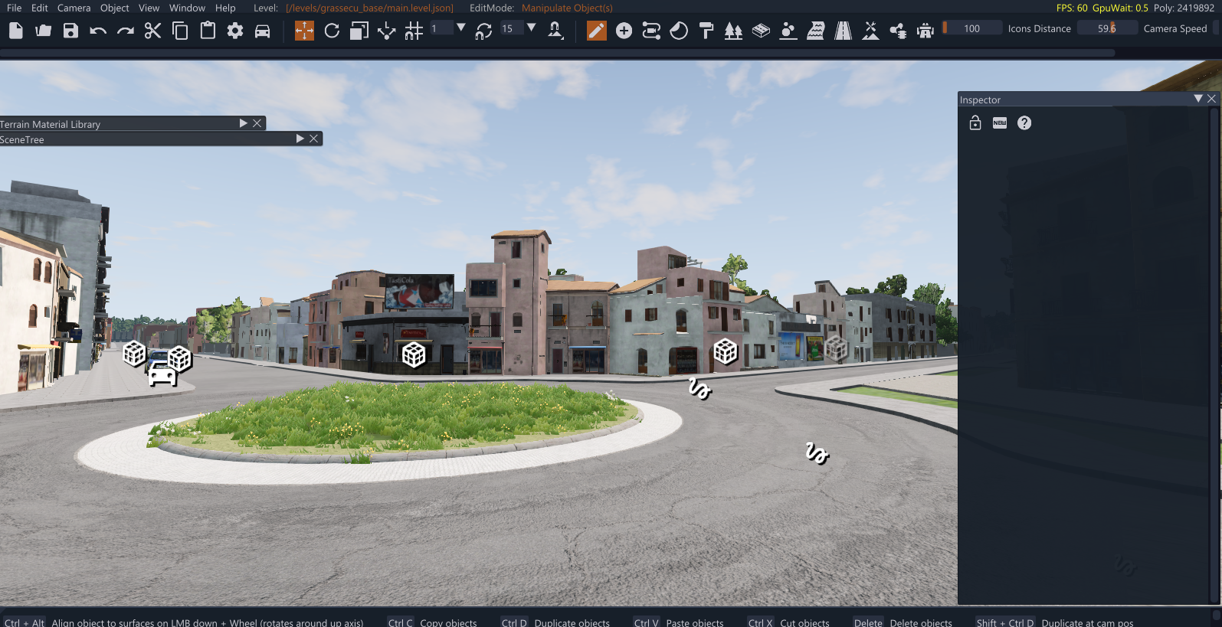Open editor preferences via the gear icon
1222x627 pixels.
(x=235, y=31)
